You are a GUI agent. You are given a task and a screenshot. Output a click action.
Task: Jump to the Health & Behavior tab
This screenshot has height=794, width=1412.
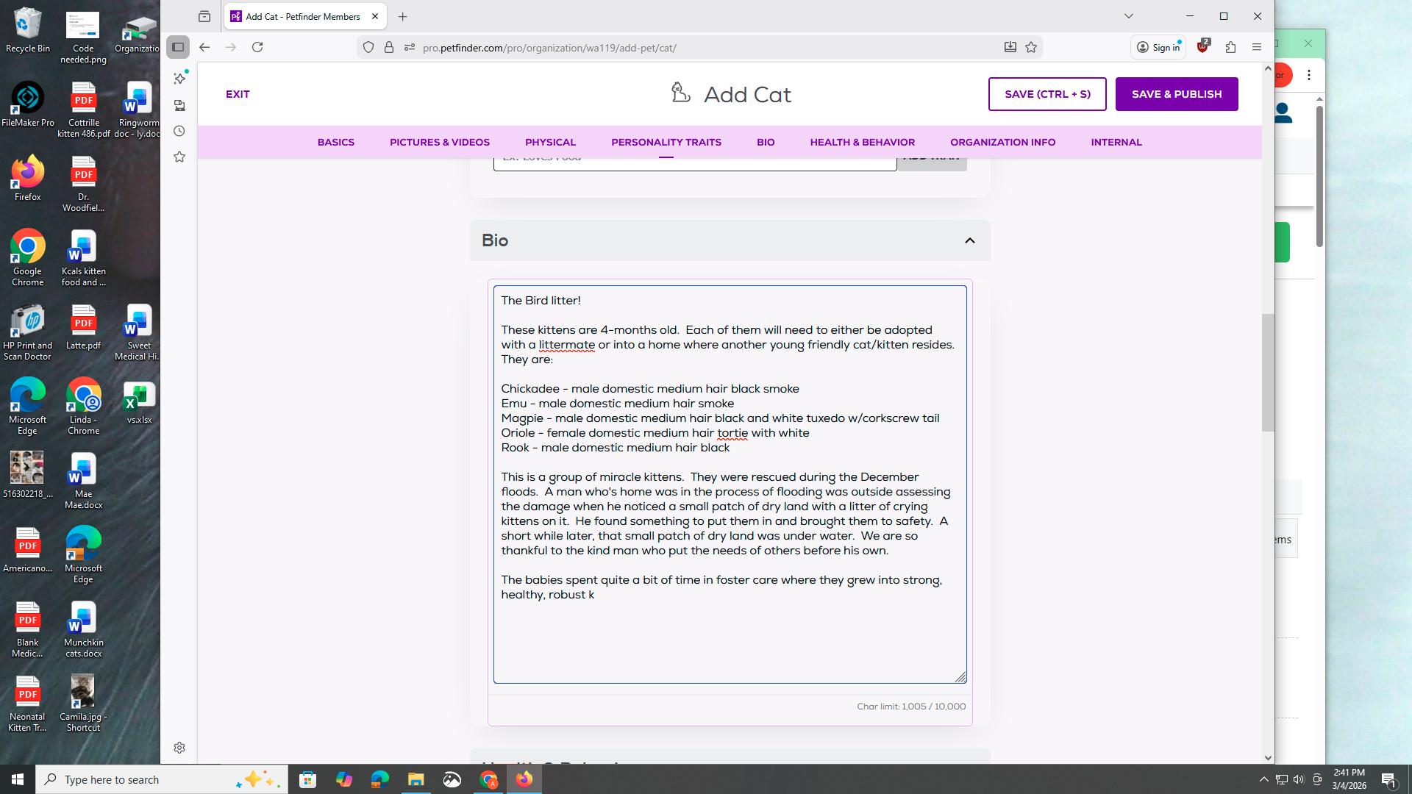(862, 142)
